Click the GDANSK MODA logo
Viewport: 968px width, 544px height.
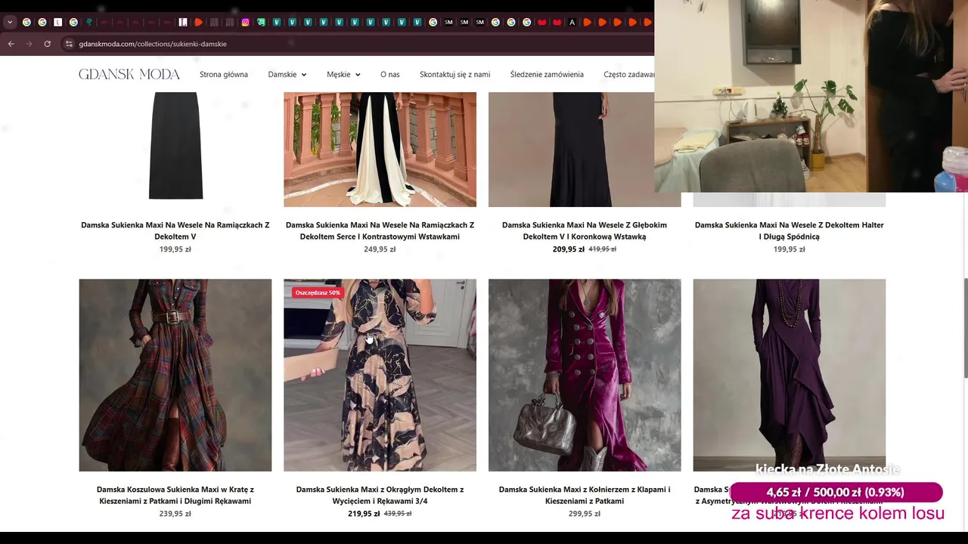tap(129, 74)
